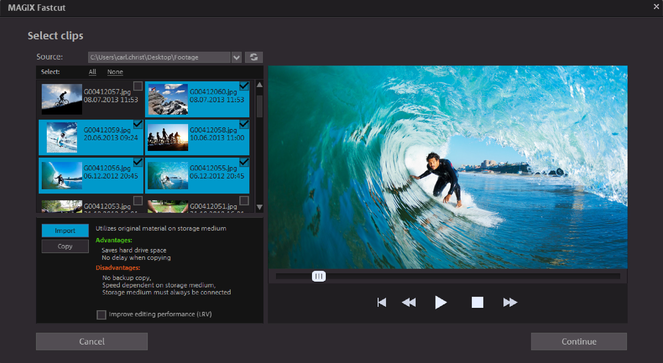The width and height of the screenshot is (663, 363).
Task: Click the clip list scroll-up arrow
Action: 259,85
